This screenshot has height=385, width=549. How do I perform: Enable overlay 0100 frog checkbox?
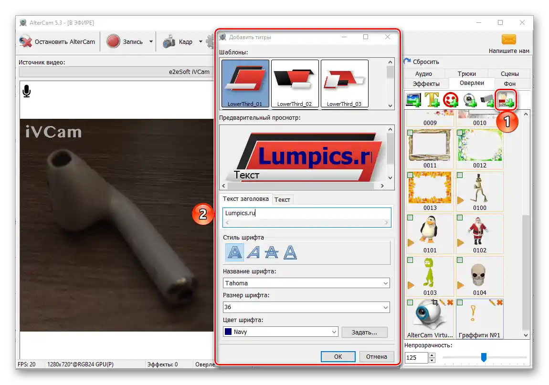point(460,175)
